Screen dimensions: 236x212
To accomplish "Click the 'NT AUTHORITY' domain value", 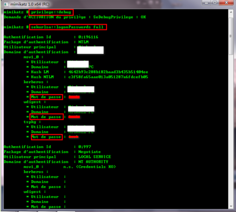I will coord(93,162).
